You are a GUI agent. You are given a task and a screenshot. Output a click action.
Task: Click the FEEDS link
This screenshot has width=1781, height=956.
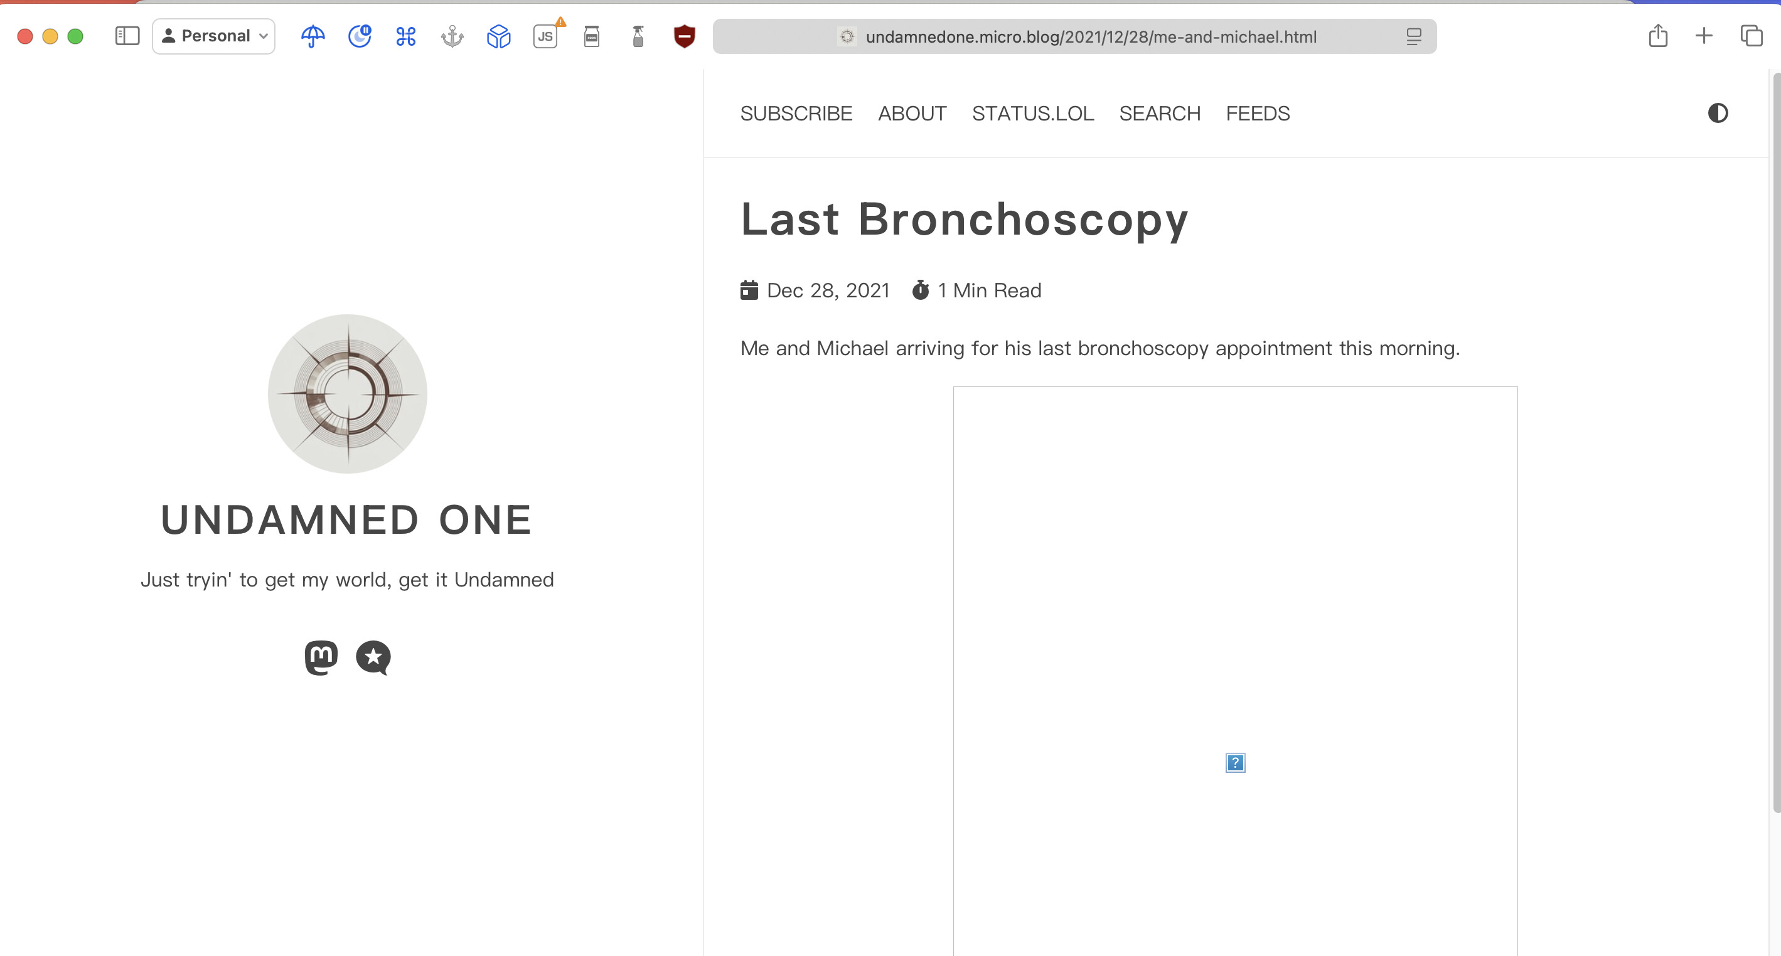[x=1258, y=114]
